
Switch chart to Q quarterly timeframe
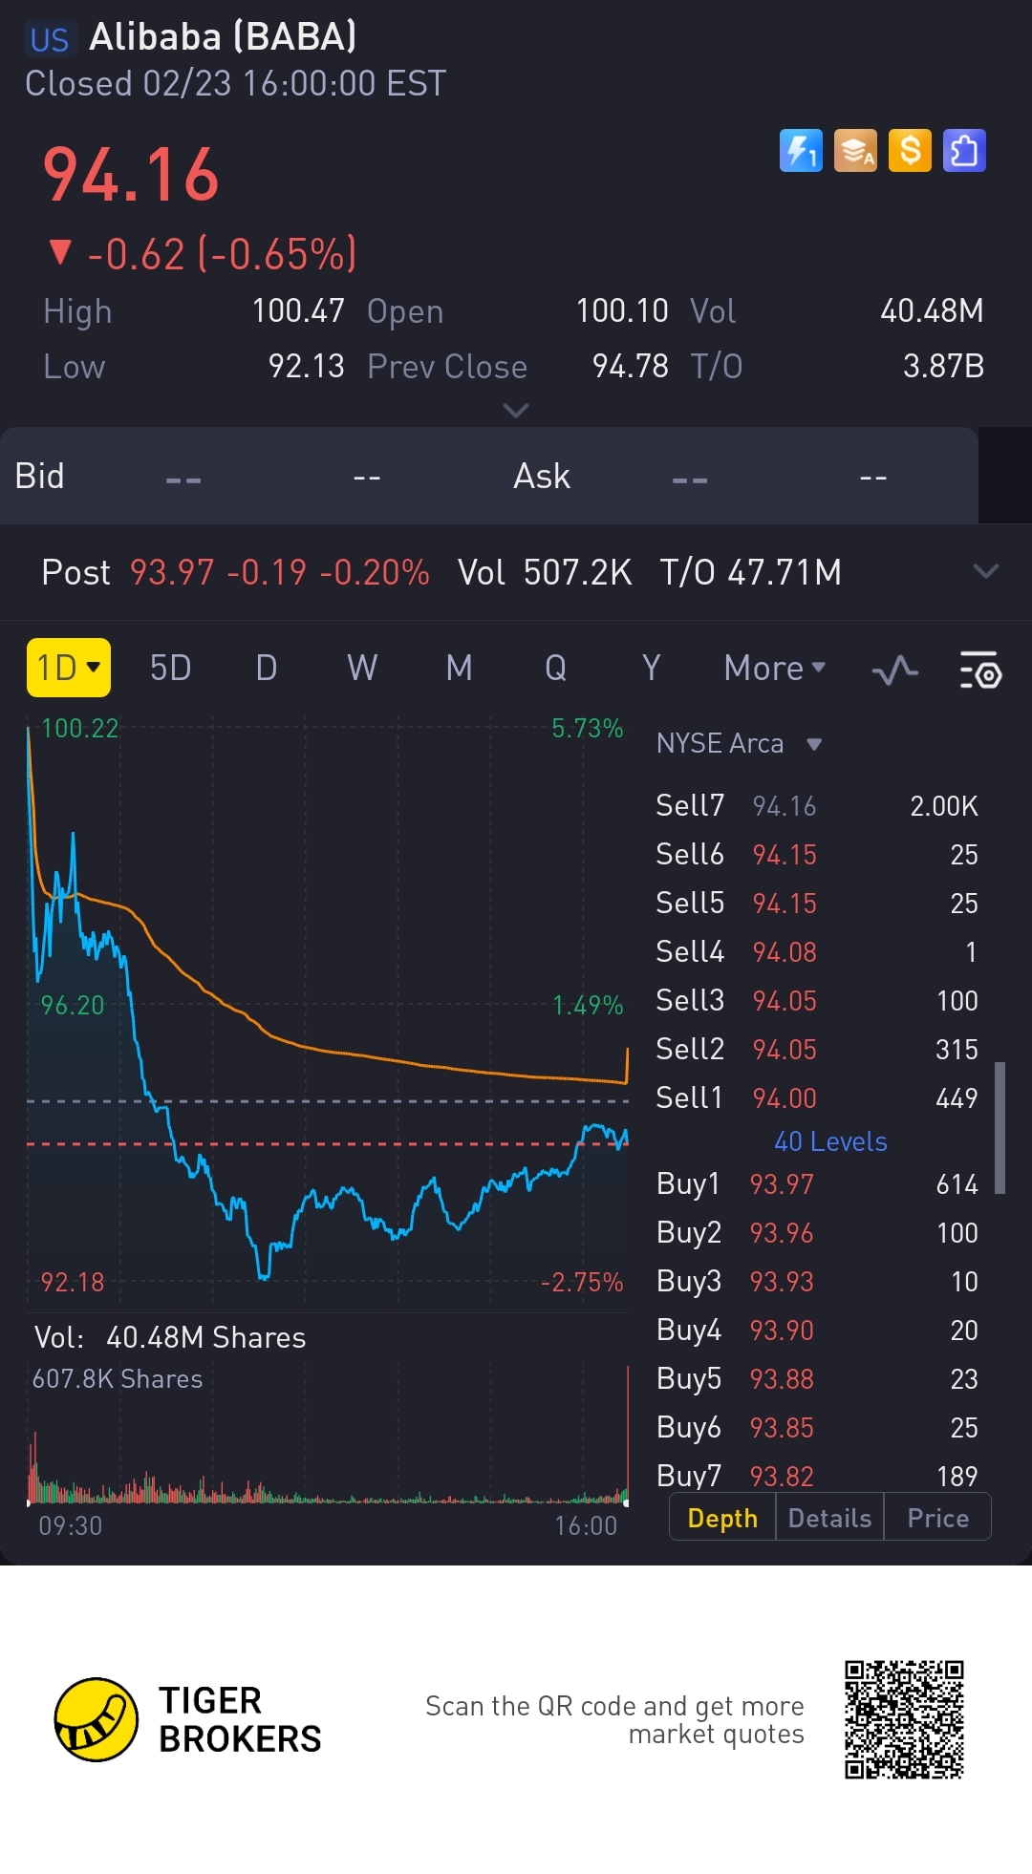point(555,668)
